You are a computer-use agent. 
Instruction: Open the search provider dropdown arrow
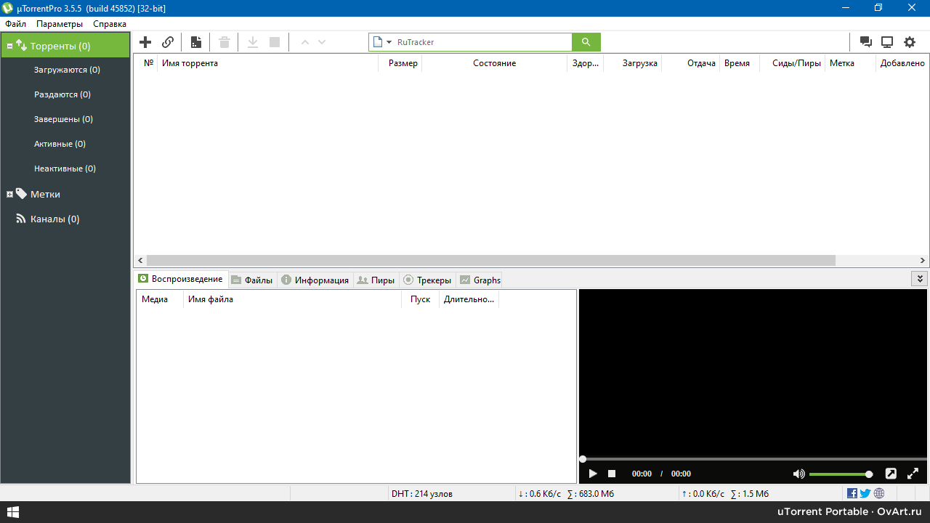389,42
